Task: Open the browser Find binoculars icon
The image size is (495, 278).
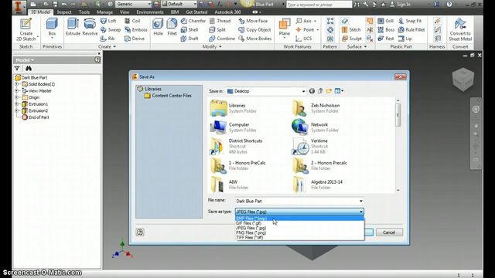Action: pyautogui.click(x=29, y=69)
